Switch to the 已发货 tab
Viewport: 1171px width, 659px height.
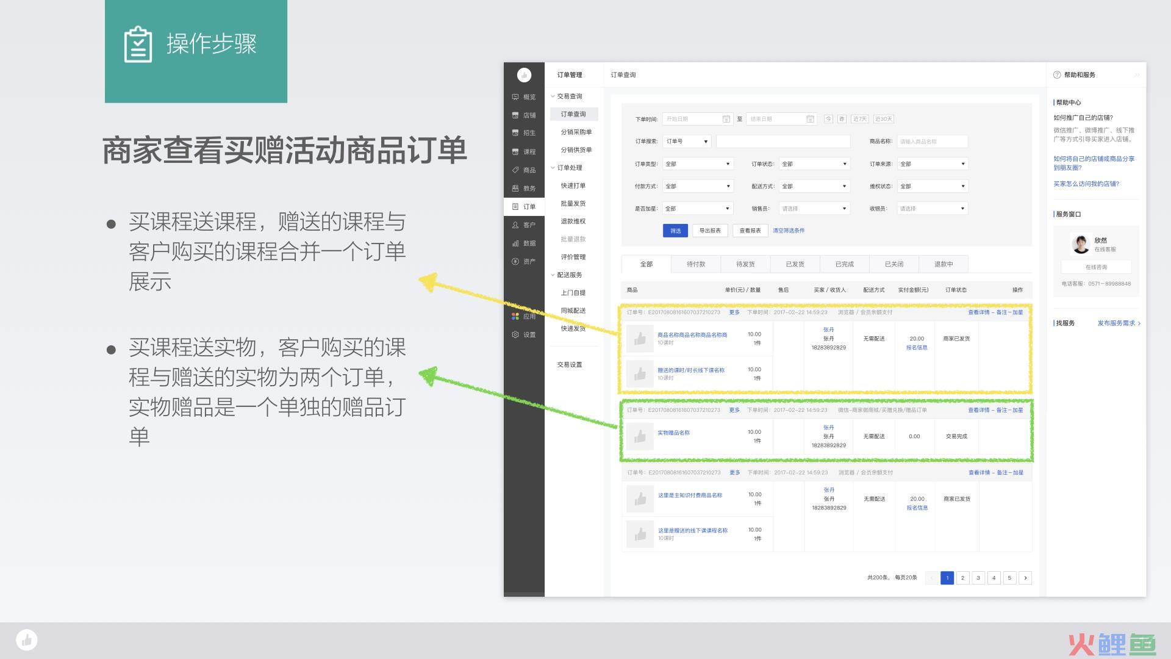[x=795, y=264]
